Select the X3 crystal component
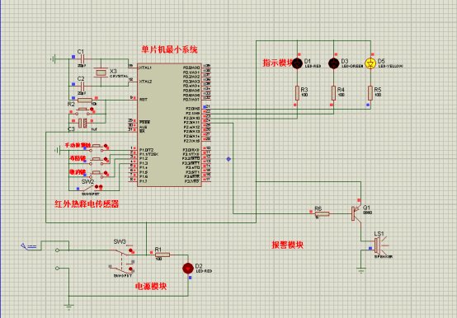The image size is (457, 318). pyautogui.click(x=101, y=72)
